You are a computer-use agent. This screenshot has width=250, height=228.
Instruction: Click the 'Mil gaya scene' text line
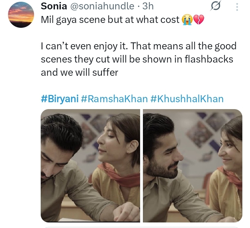pyautogui.click(x=110, y=20)
